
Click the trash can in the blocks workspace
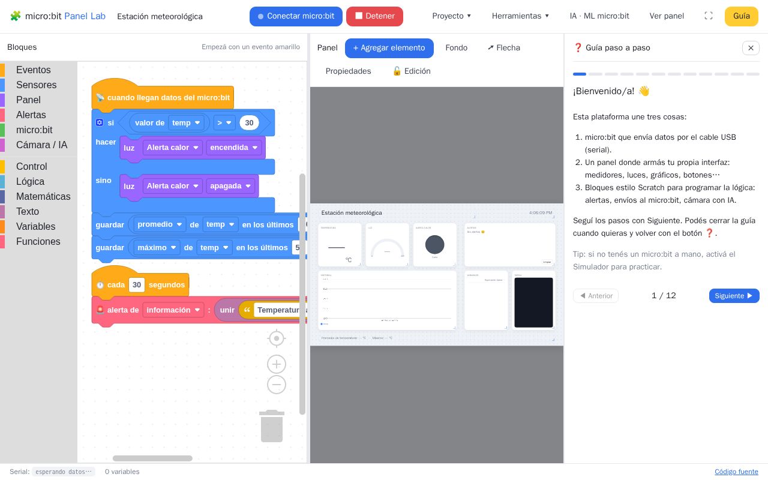(272, 426)
